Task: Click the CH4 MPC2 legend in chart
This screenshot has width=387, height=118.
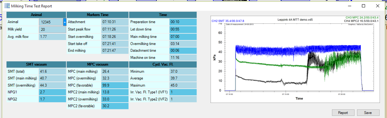Action: click(362, 21)
